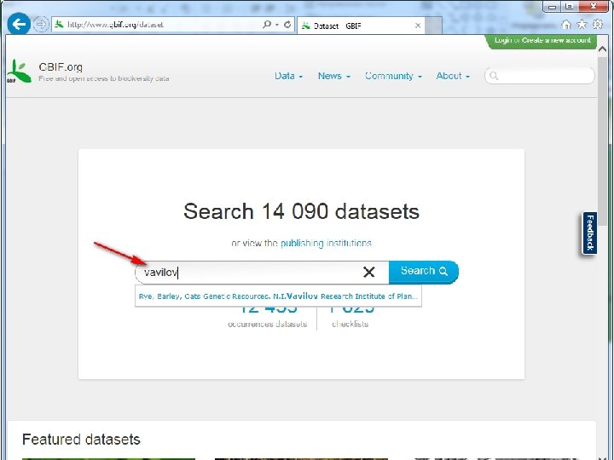Click the scrollbar up arrow
Screen dimensions: 614x460
602,49
